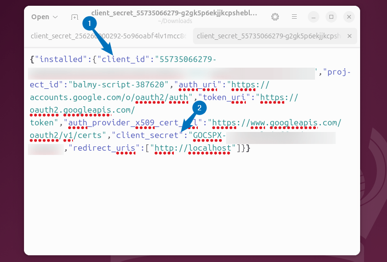Click the "redirect_uris" key
This screenshot has width=387, height=262.
[x=104, y=148]
